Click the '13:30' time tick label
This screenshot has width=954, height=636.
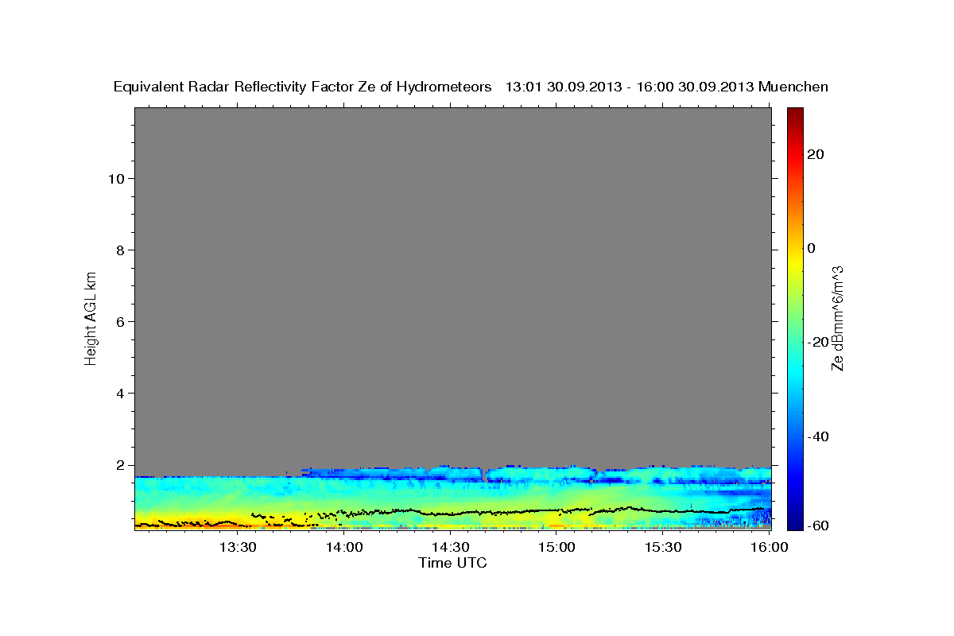[238, 547]
